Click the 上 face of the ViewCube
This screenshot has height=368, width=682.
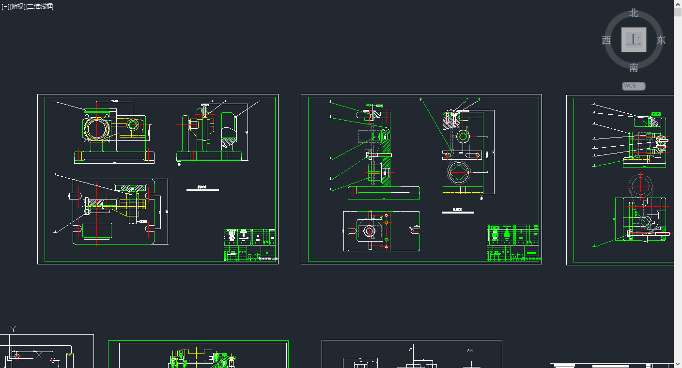coord(634,40)
